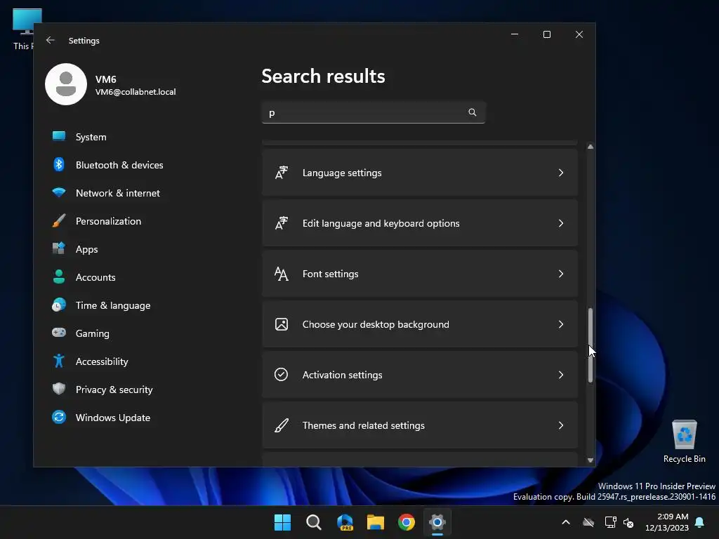Open Edit language and keyboard options result
The image size is (719, 539).
(x=420, y=223)
